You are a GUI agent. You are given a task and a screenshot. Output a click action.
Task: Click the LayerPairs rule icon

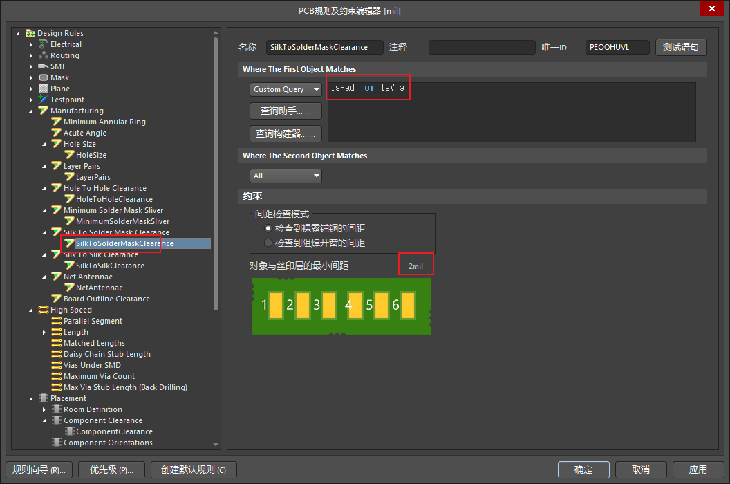click(x=69, y=177)
